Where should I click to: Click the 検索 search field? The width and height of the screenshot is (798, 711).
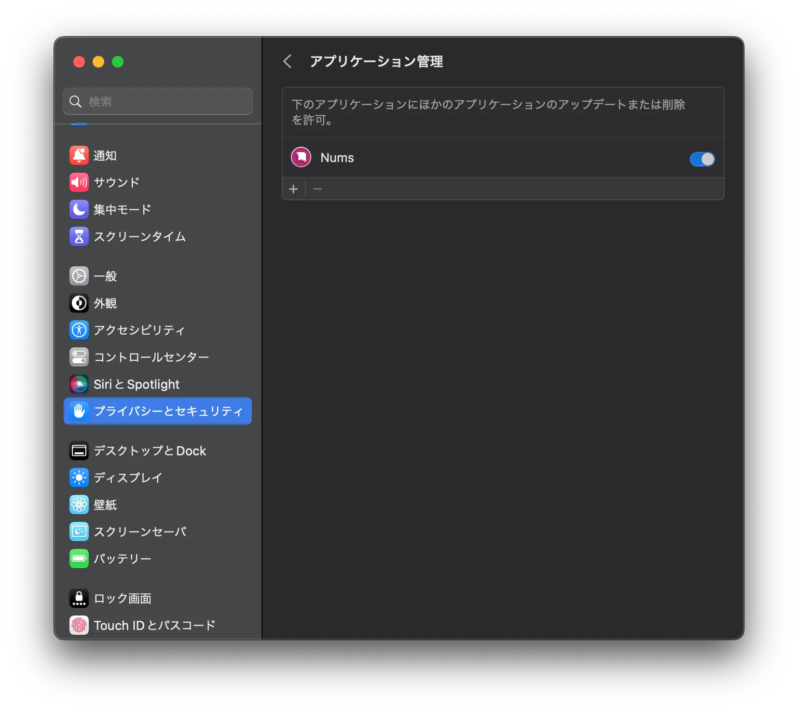click(164, 101)
